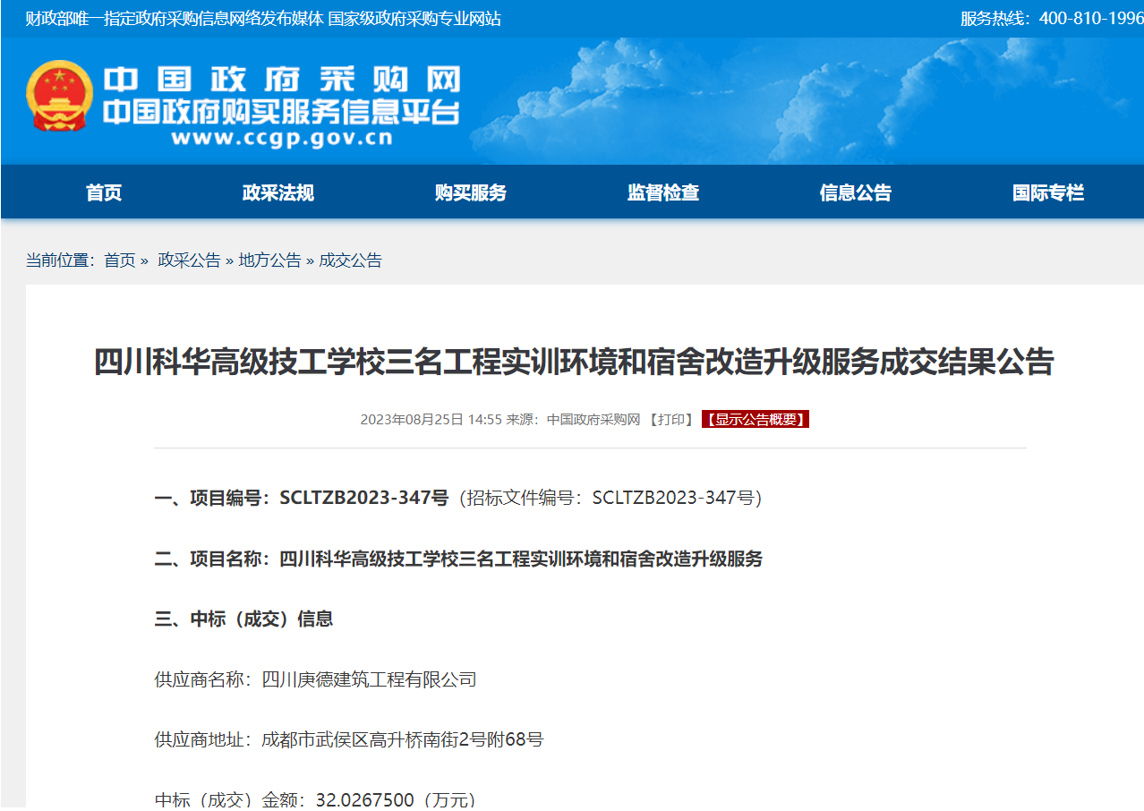Go to 地方公告 in the breadcrumb
The width and height of the screenshot is (1144, 811).
[269, 260]
